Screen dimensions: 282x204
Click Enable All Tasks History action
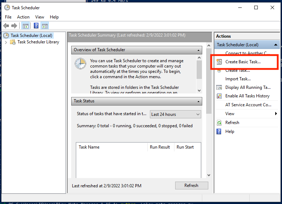(x=247, y=96)
